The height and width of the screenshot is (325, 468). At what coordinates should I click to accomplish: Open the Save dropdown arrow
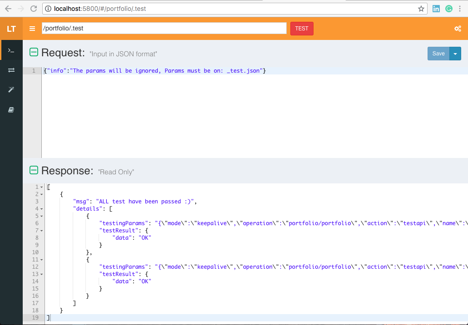click(455, 54)
